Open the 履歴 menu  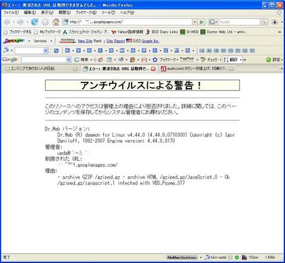[x=65, y=13]
